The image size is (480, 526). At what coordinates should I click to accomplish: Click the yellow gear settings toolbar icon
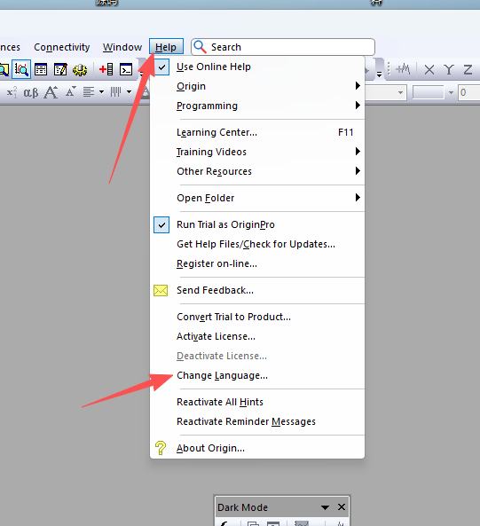pyautogui.click(x=80, y=70)
